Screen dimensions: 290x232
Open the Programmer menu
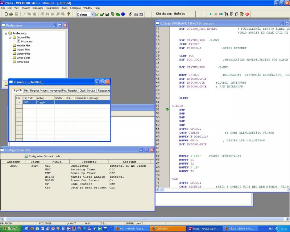[x=52, y=8]
